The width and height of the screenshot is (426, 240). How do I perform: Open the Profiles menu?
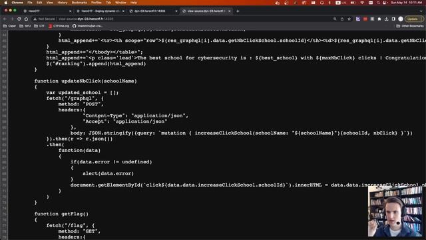pyautogui.click(x=96, y=3)
